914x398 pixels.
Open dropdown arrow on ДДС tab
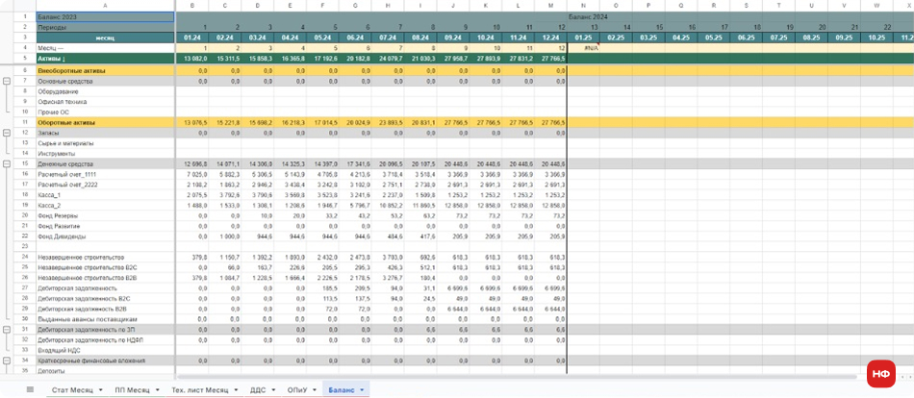(274, 389)
